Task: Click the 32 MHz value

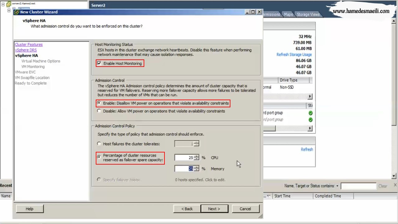Action: pyautogui.click(x=305, y=37)
